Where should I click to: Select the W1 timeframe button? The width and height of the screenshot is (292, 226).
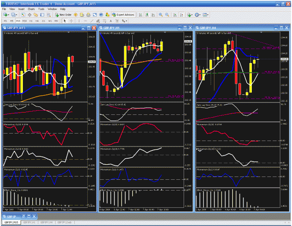pos(50,21)
